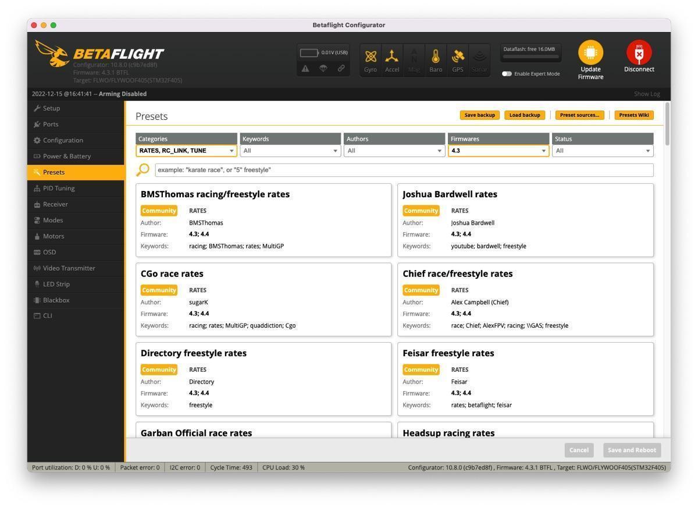Click the Save backup button
698x508 pixels.
tap(479, 115)
